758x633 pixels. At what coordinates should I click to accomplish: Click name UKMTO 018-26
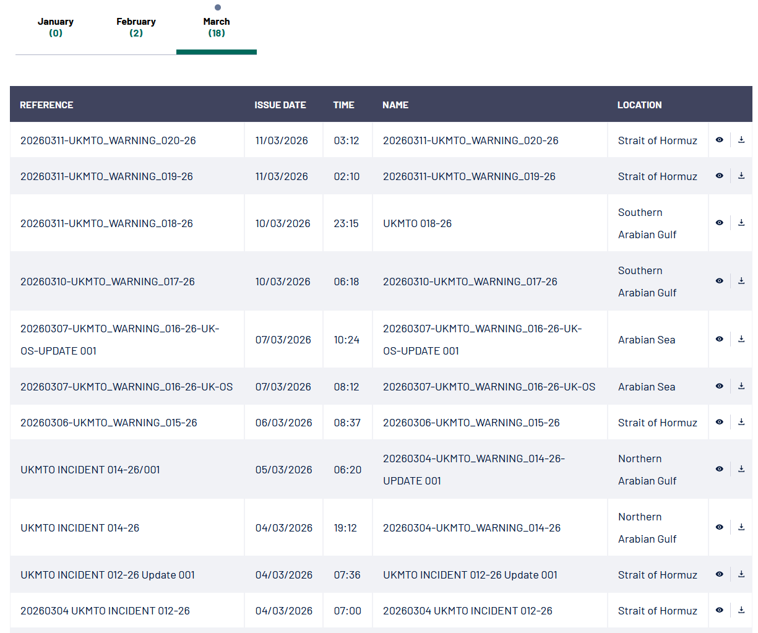coord(418,223)
